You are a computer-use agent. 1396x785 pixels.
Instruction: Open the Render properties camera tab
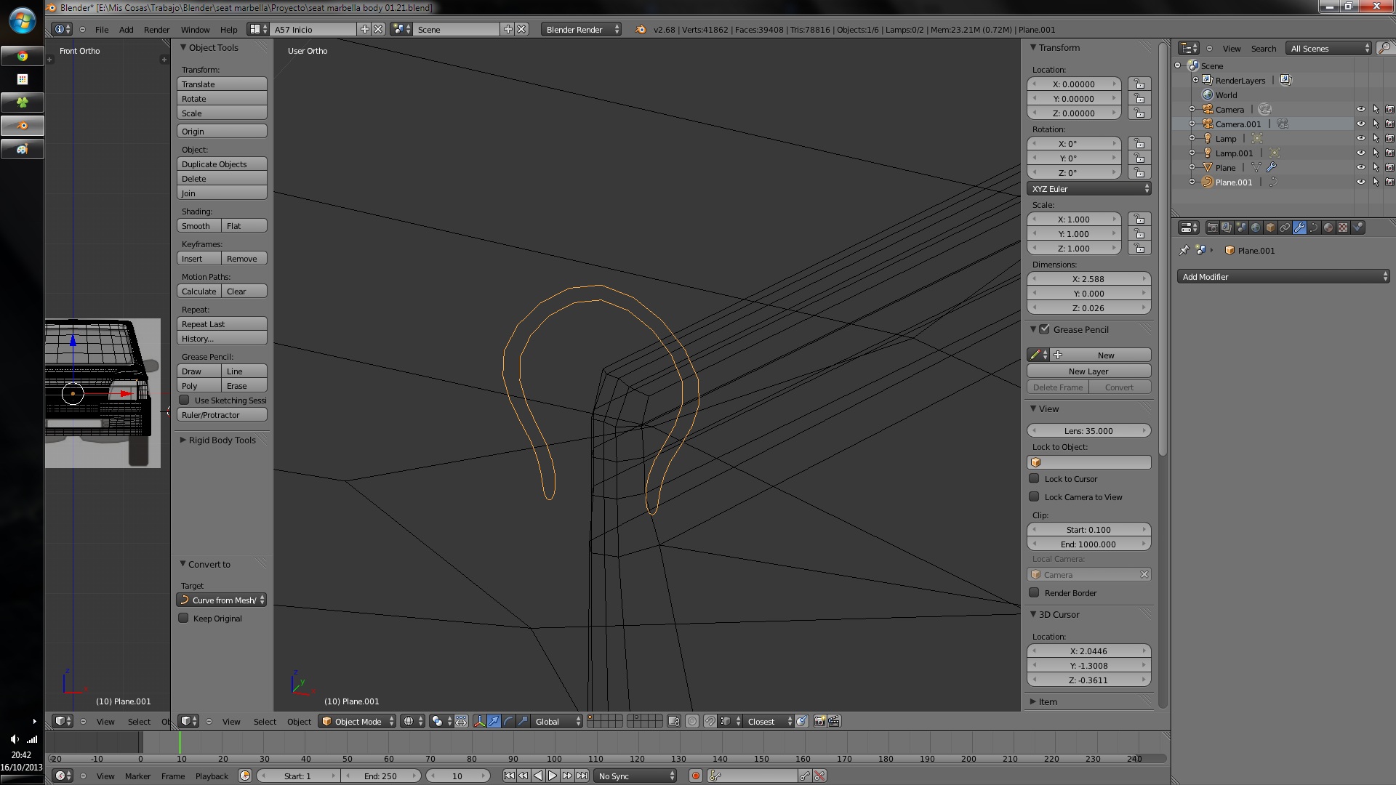tap(1212, 228)
